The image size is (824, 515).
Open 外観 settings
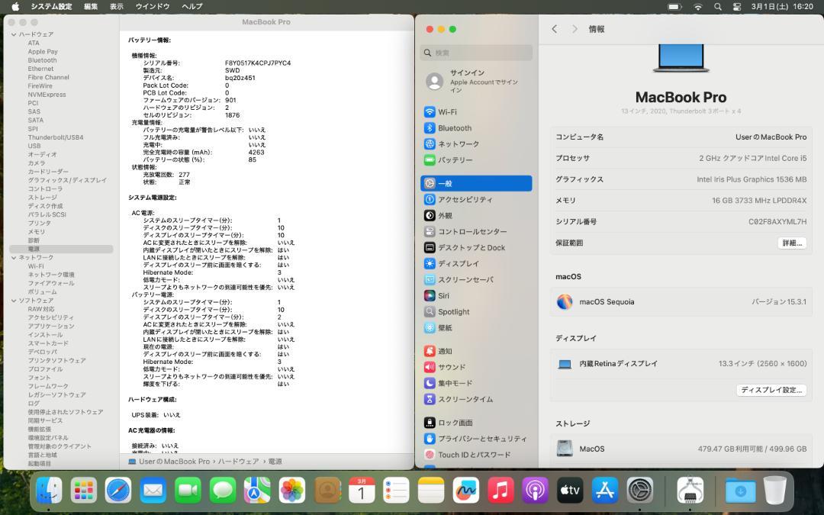click(476, 215)
